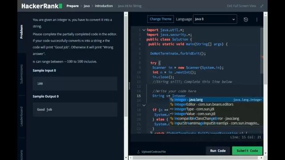Click the panel splitter drag handle

click(x=130, y=86)
